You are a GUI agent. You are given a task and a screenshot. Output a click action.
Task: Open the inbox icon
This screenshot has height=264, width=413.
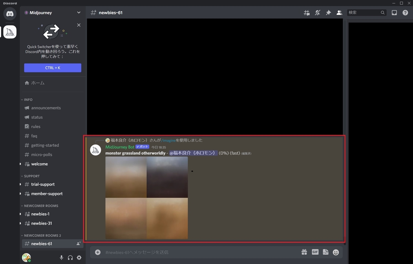[x=394, y=13]
